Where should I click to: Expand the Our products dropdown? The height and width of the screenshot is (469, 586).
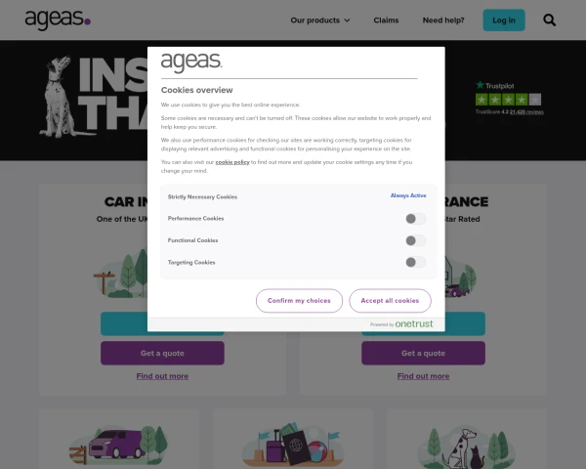point(320,21)
